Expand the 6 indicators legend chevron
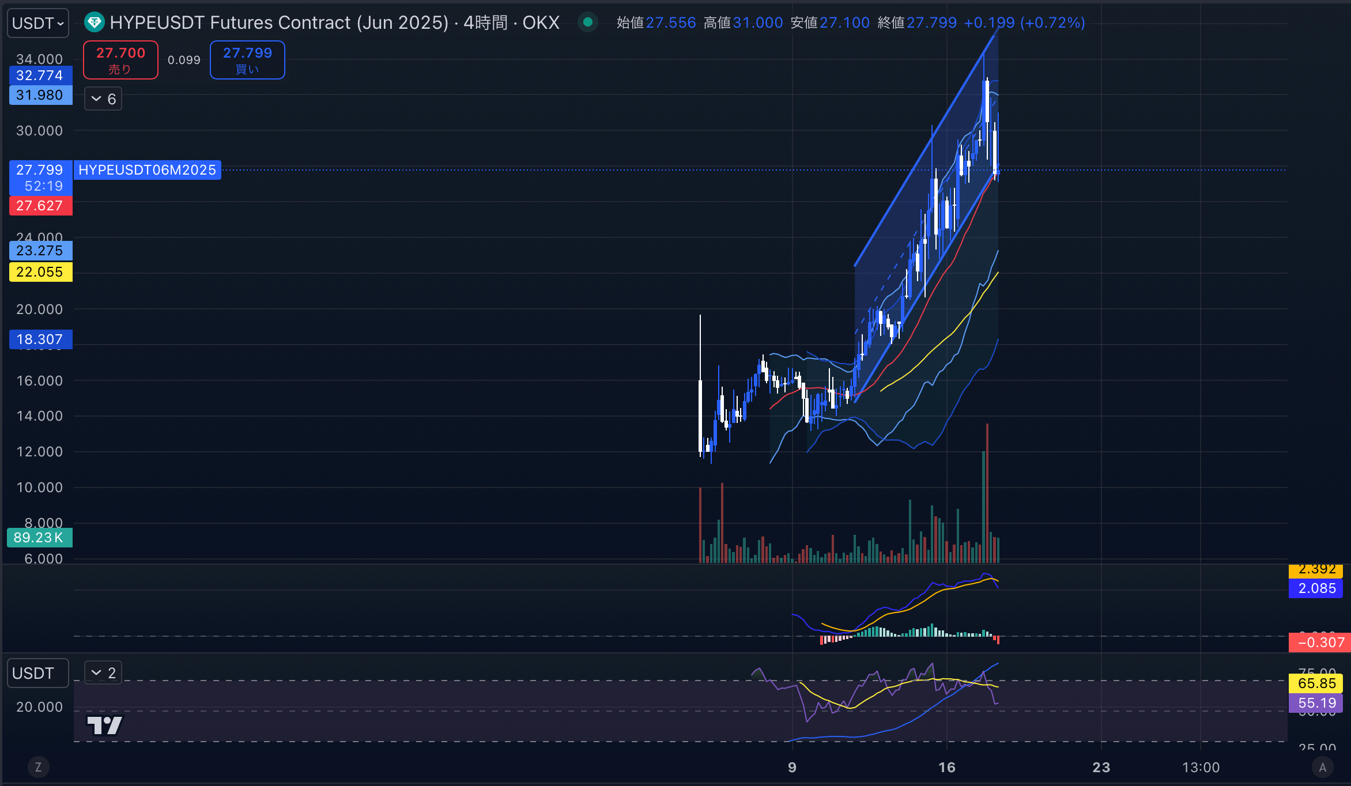Image resolution: width=1351 pixels, height=786 pixels. point(103,99)
